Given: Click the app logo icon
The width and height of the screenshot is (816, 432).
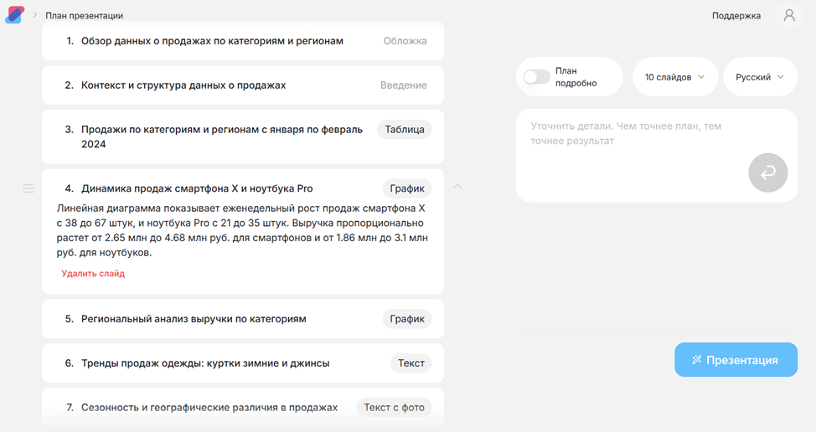Looking at the screenshot, I should tap(15, 14).
